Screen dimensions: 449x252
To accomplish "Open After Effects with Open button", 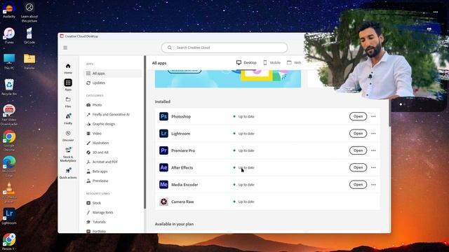I will [x=358, y=167].
